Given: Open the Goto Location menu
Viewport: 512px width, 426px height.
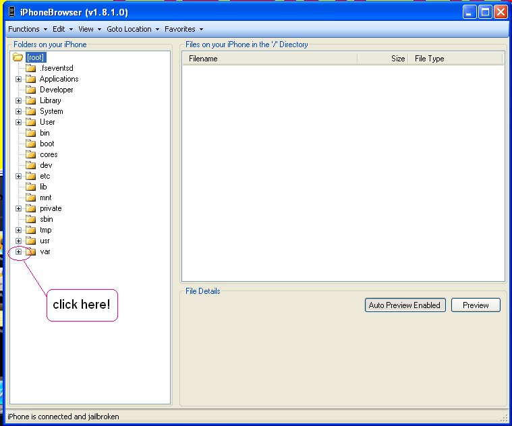Looking at the screenshot, I should (x=133, y=29).
